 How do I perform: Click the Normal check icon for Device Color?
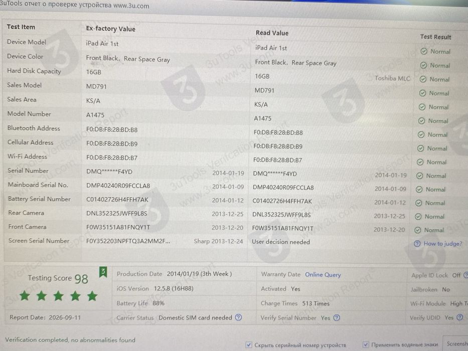(x=423, y=65)
